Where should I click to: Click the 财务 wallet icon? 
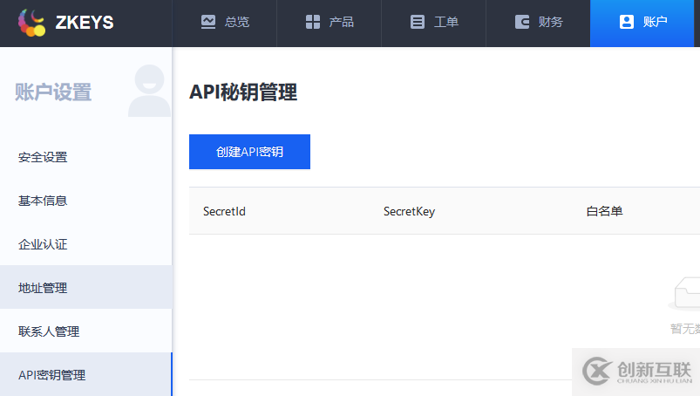(522, 22)
